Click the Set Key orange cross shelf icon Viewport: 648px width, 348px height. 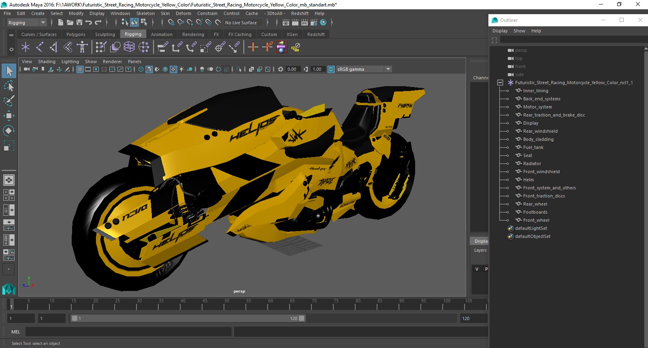[x=253, y=47]
